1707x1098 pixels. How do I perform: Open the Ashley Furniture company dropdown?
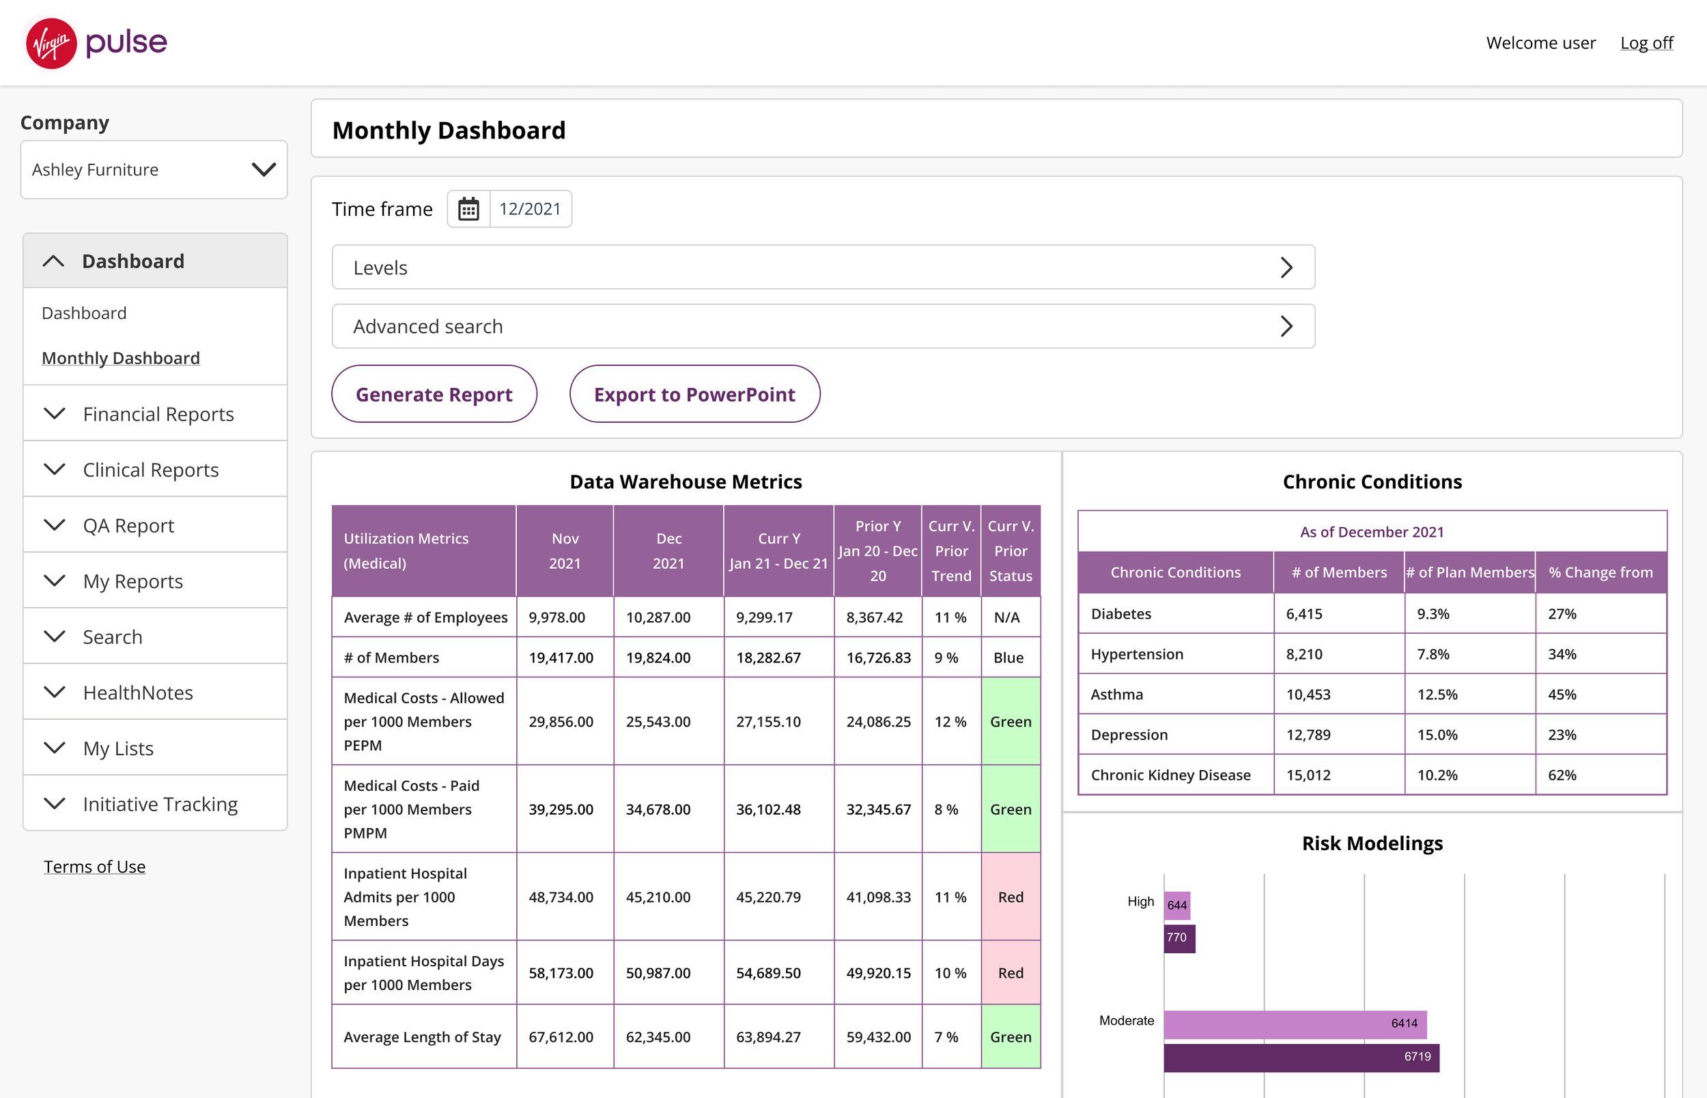(x=154, y=170)
